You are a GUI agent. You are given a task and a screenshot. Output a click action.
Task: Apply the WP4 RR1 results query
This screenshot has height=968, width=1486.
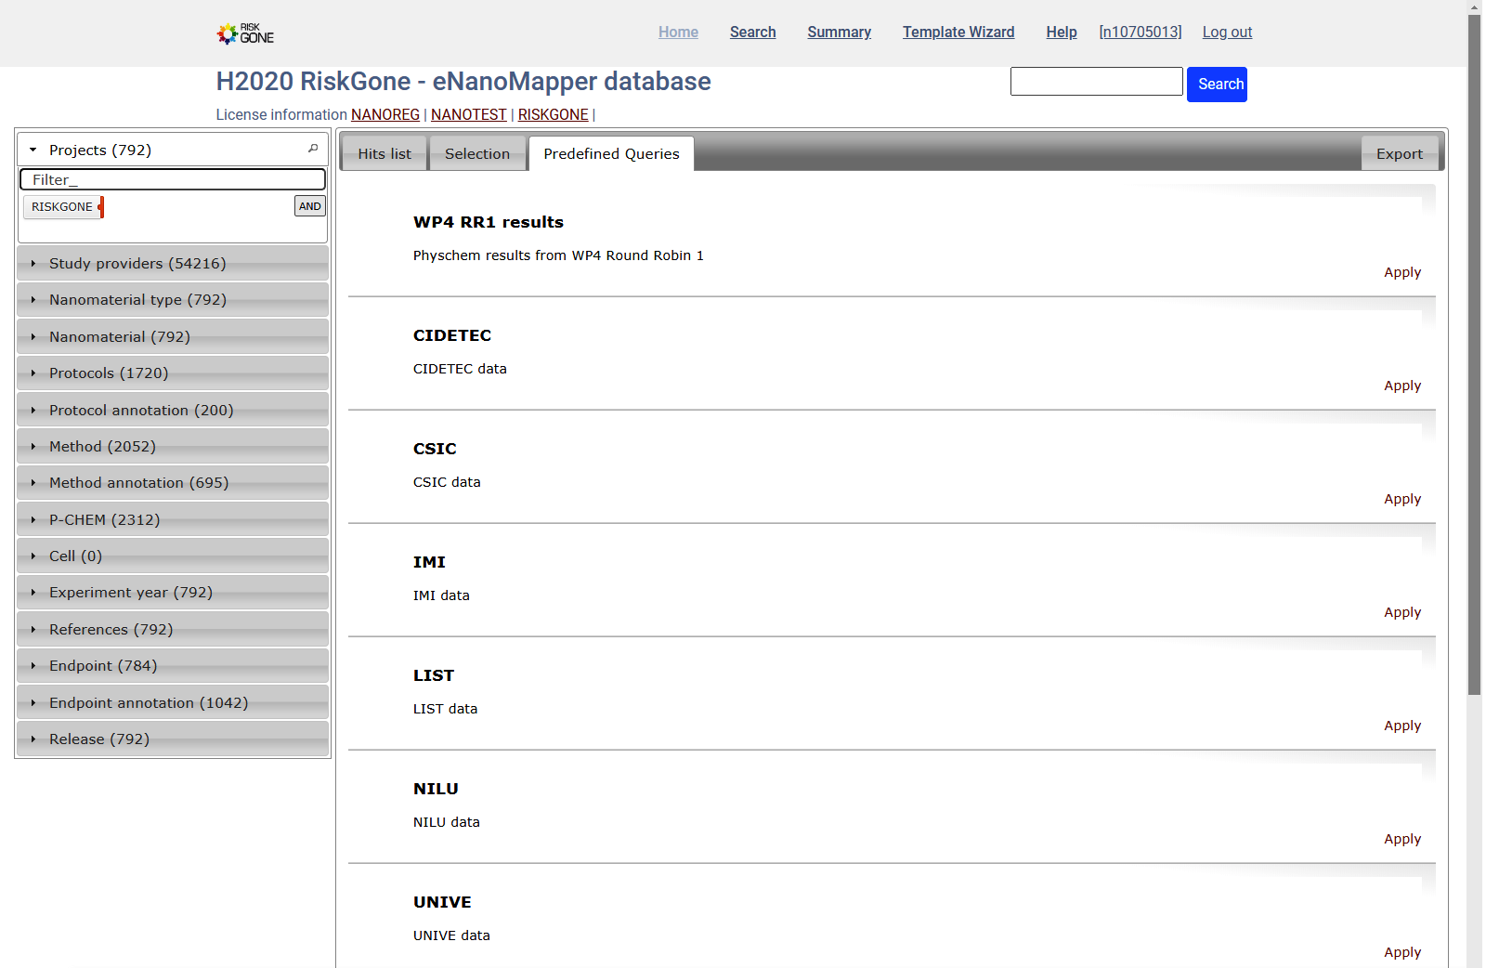pyautogui.click(x=1402, y=272)
